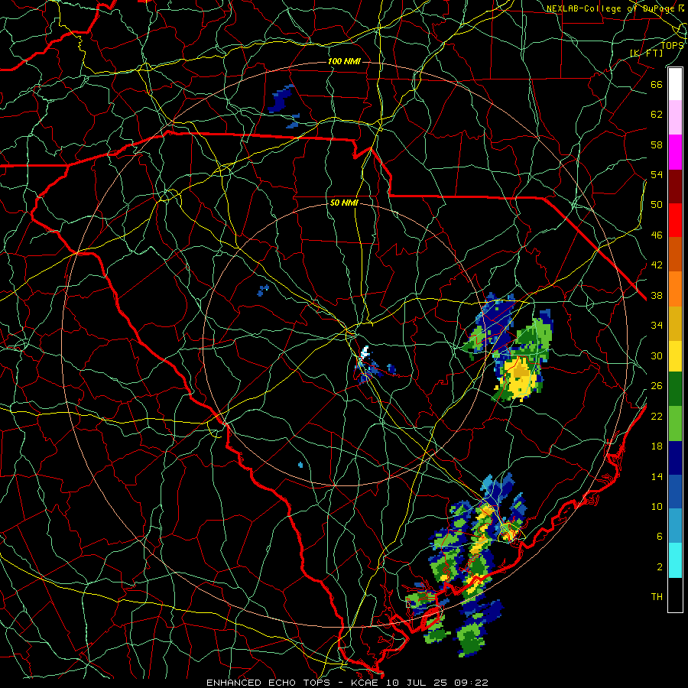Screen dimensions: 688x688
Task: Click the '18' legend value
Action: [657, 446]
